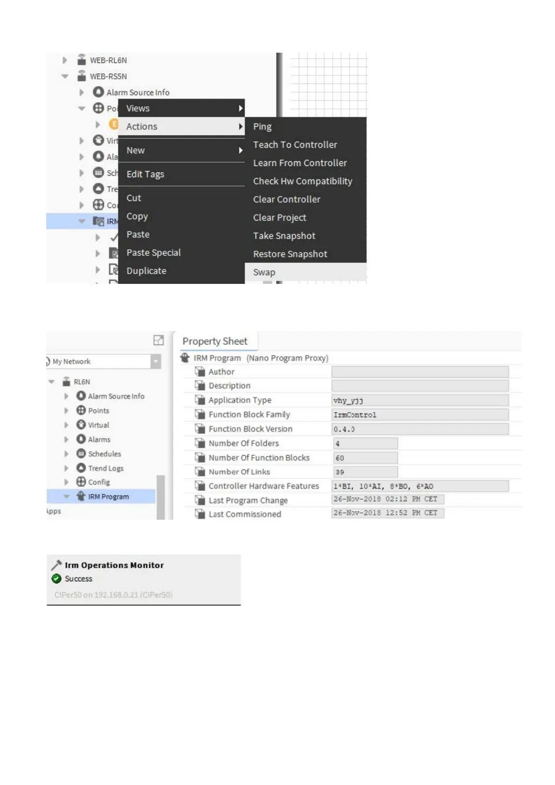This screenshot has height=785, width=555.
Task: Select Teach To Controller action
Action: point(306,145)
